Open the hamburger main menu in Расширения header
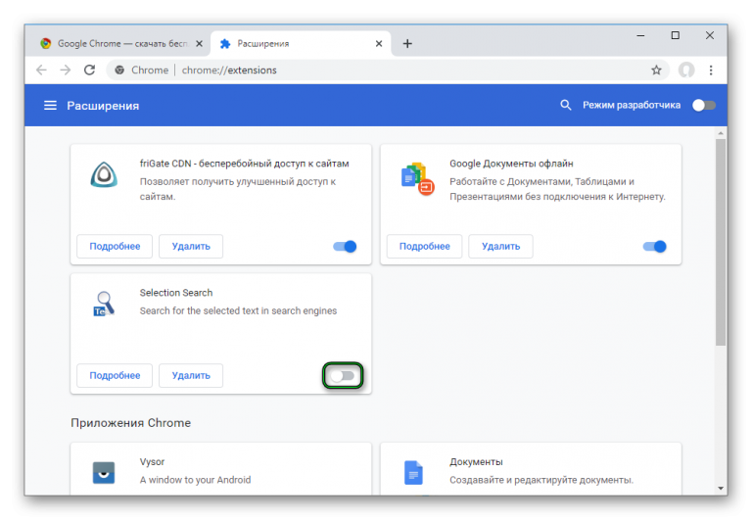The height and width of the screenshot is (520, 752). click(50, 105)
